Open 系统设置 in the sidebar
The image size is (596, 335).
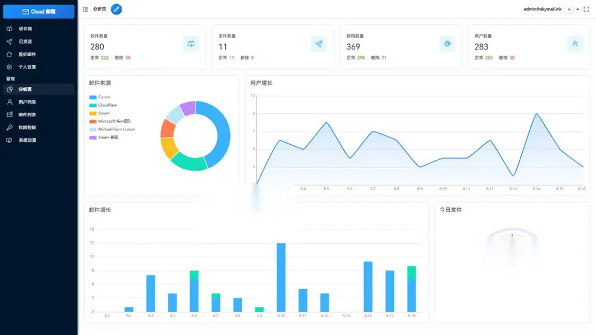[x=39, y=140]
